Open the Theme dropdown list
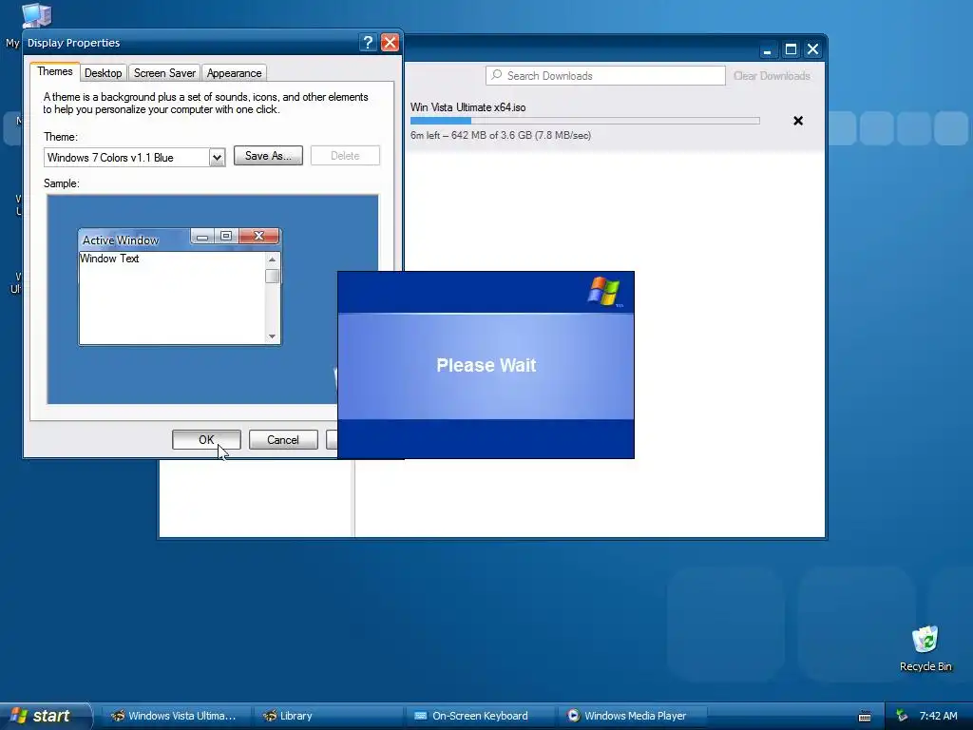 pos(217,158)
